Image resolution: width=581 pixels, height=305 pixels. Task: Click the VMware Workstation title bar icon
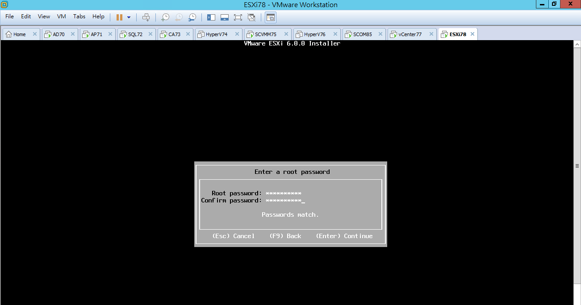(x=4, y=4)
